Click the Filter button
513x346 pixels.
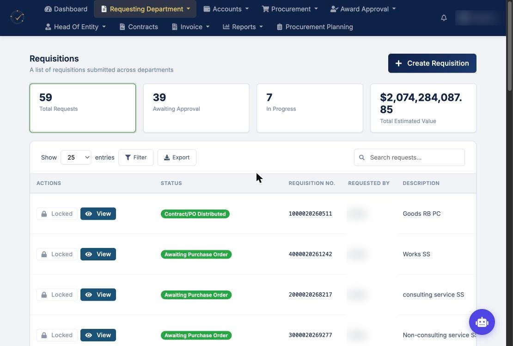[x=136, y=157]
